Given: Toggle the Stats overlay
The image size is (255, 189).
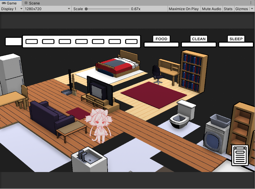Looking at the screenshot, I should [228, 9].
